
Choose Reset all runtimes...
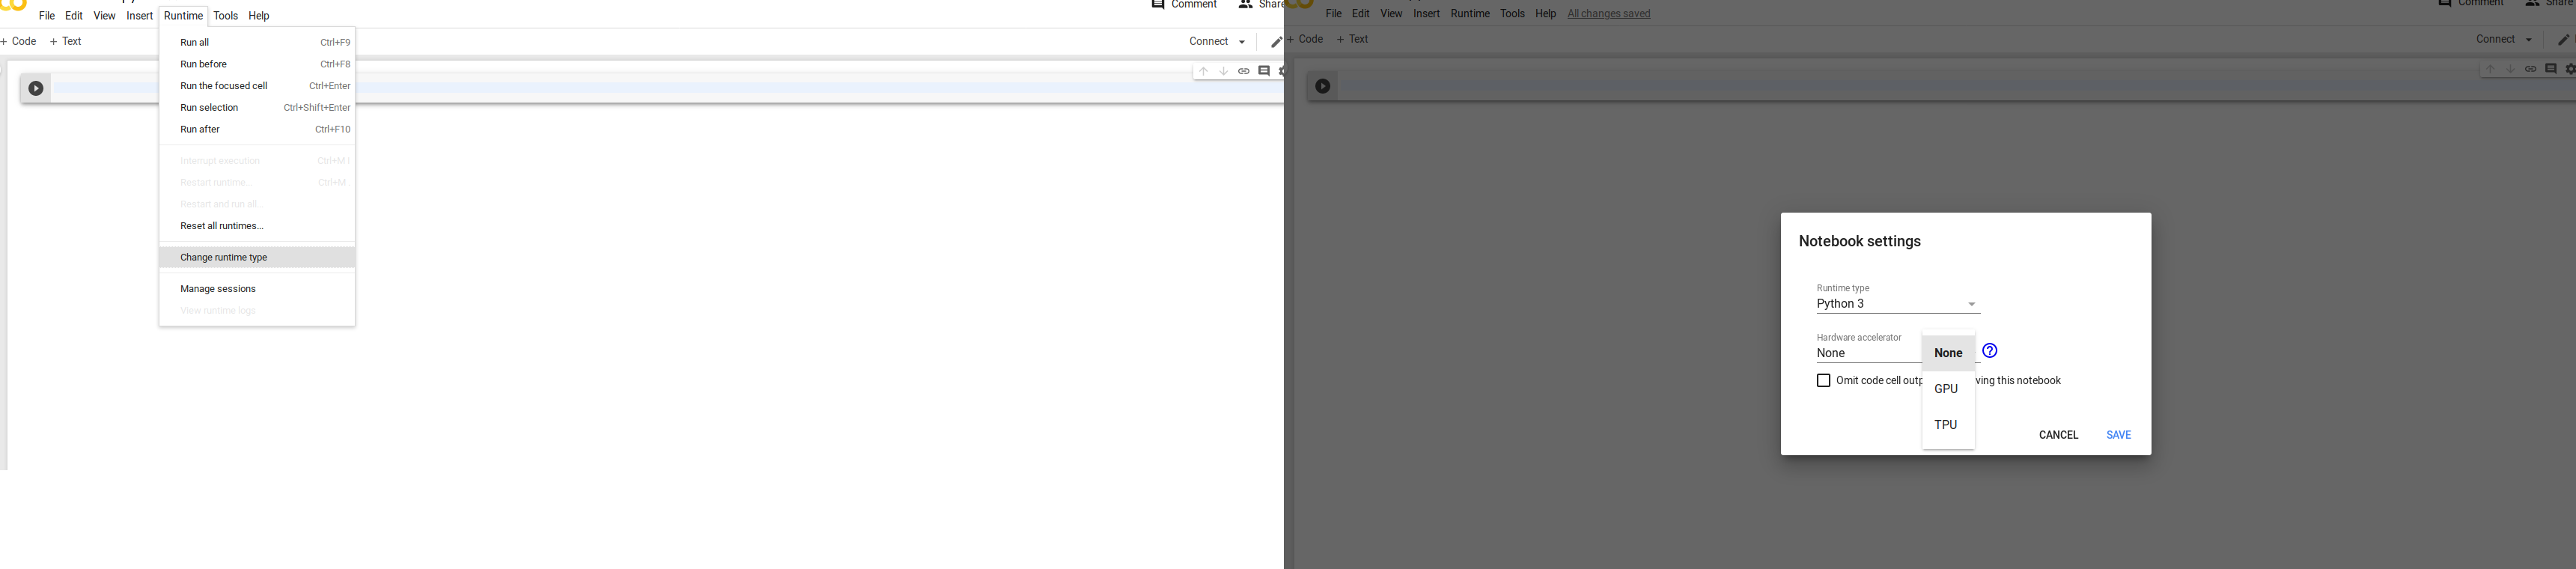pos(257,227)
